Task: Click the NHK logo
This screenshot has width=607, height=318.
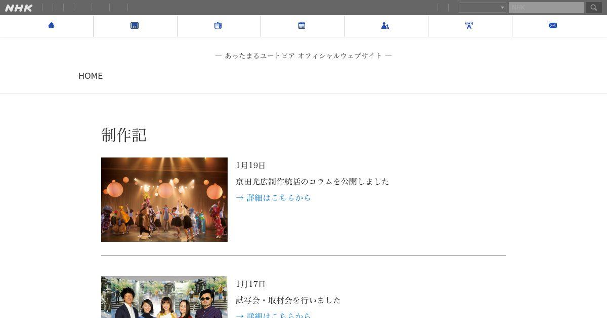Action: click(19, 8)
